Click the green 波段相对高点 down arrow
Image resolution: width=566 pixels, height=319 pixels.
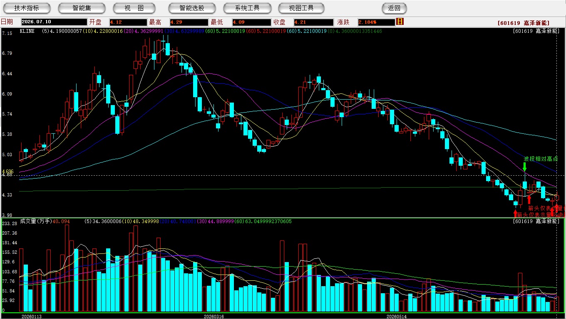coord(524,167)
